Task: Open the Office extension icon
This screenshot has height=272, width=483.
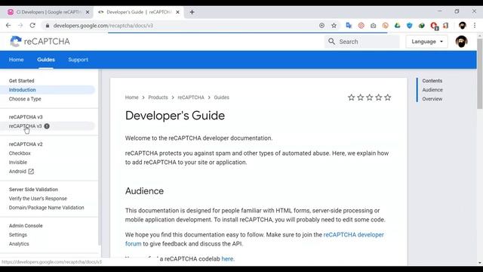Action: click(x=446, y=26)
